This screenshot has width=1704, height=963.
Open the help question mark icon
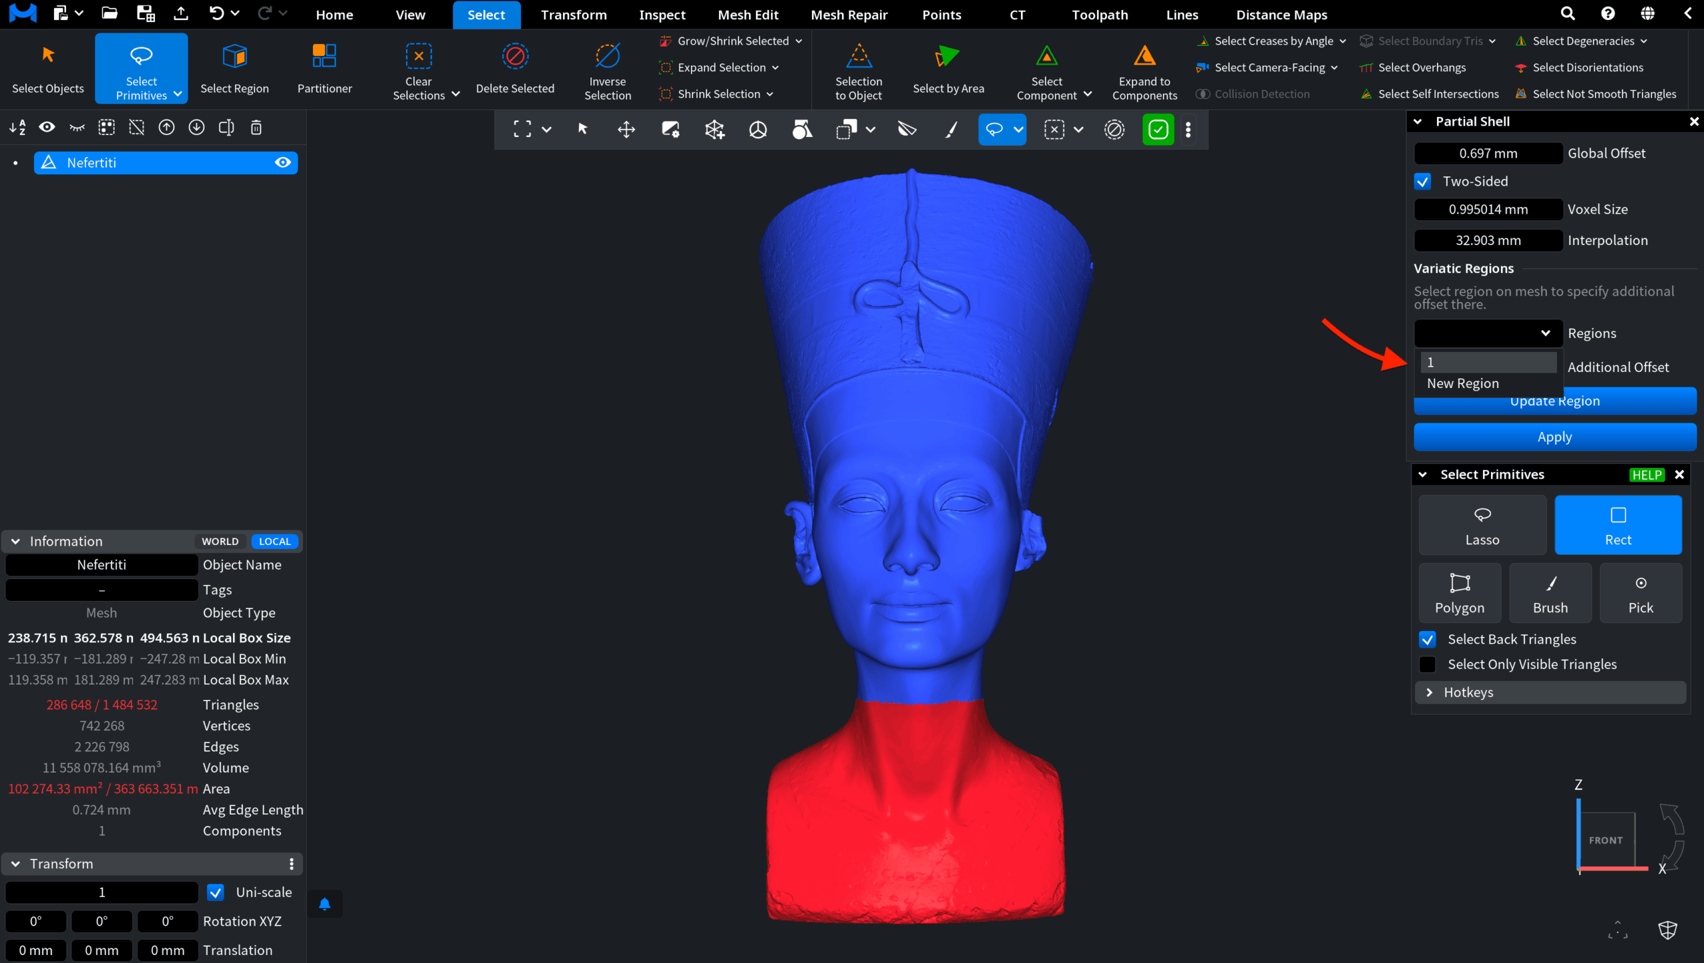click(x=1607, y=14)
